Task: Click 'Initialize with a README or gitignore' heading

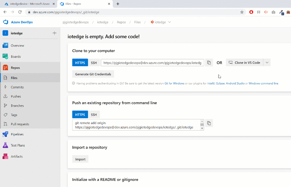Action: point(105,180)
